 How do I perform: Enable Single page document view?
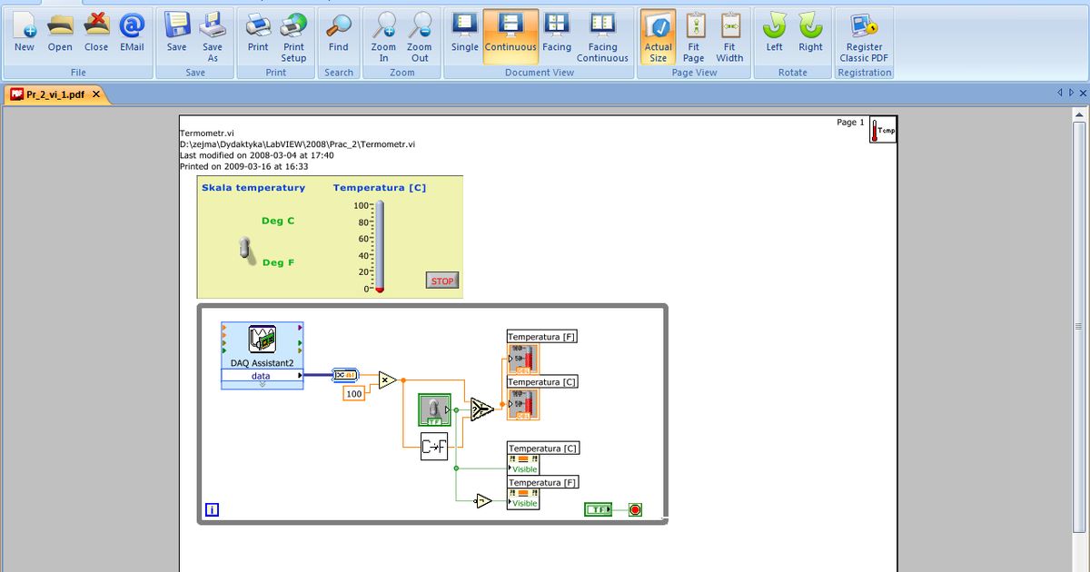464,33
